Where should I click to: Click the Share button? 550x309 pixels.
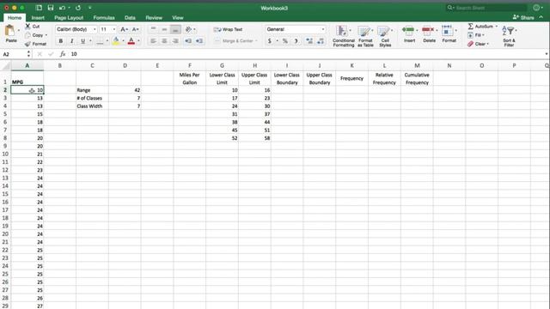(x=523, y=17)
